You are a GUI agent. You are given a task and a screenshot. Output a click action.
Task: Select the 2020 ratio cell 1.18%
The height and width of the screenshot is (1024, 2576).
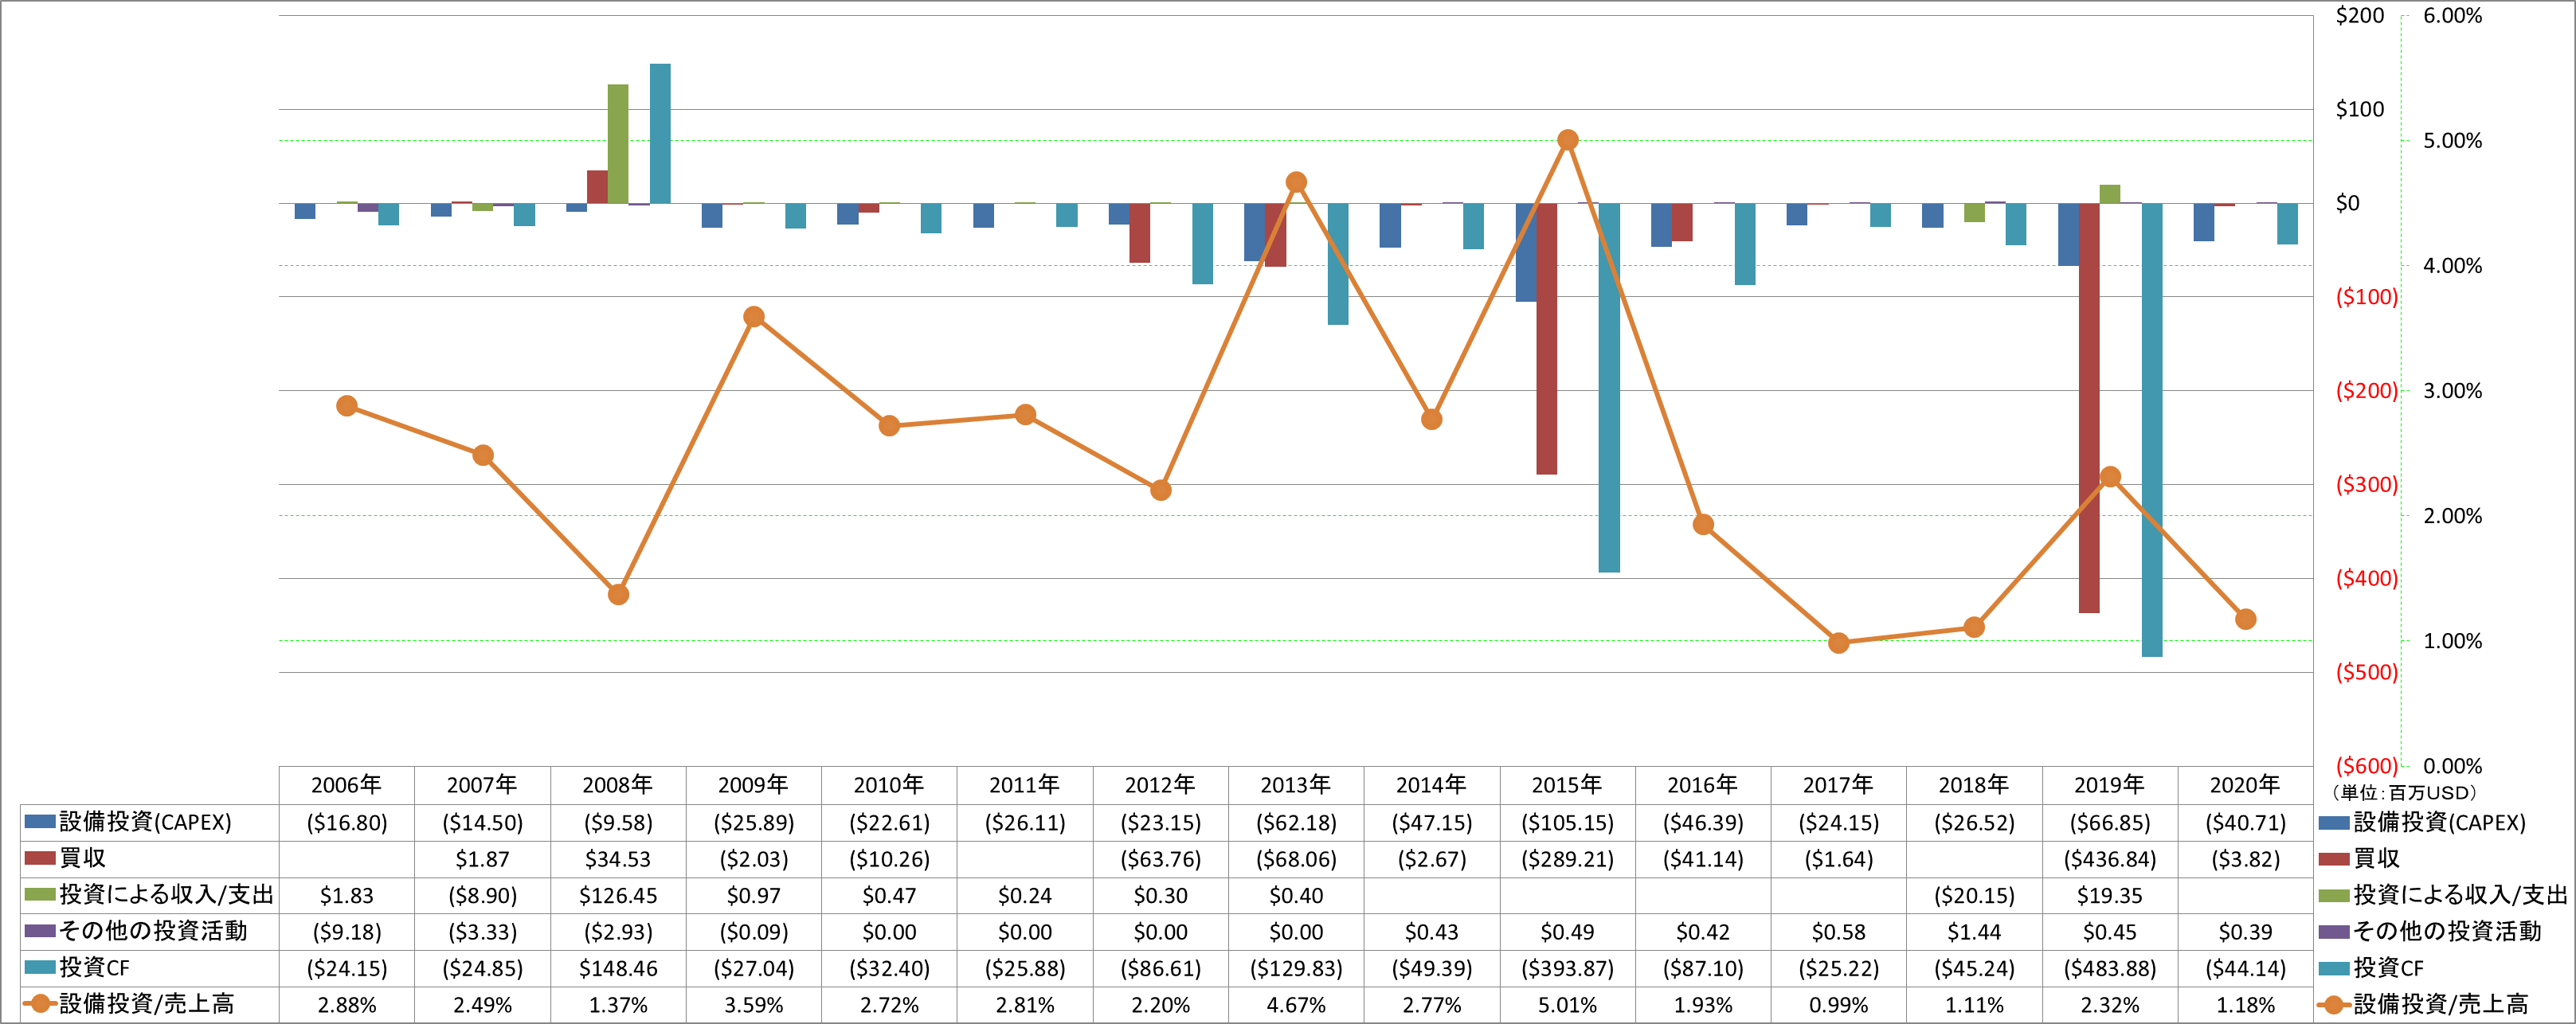coord(2245,1005)
